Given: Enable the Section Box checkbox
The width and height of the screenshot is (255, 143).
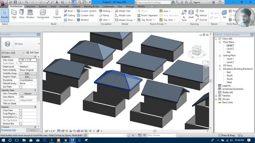Looking at the screenshot, I should (21, 124).
